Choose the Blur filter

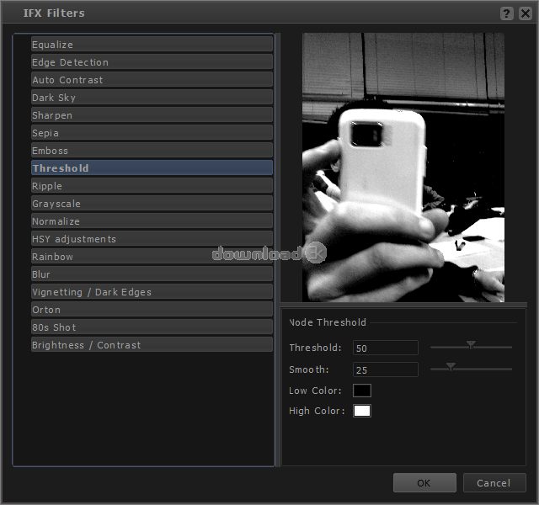(152, 274)
